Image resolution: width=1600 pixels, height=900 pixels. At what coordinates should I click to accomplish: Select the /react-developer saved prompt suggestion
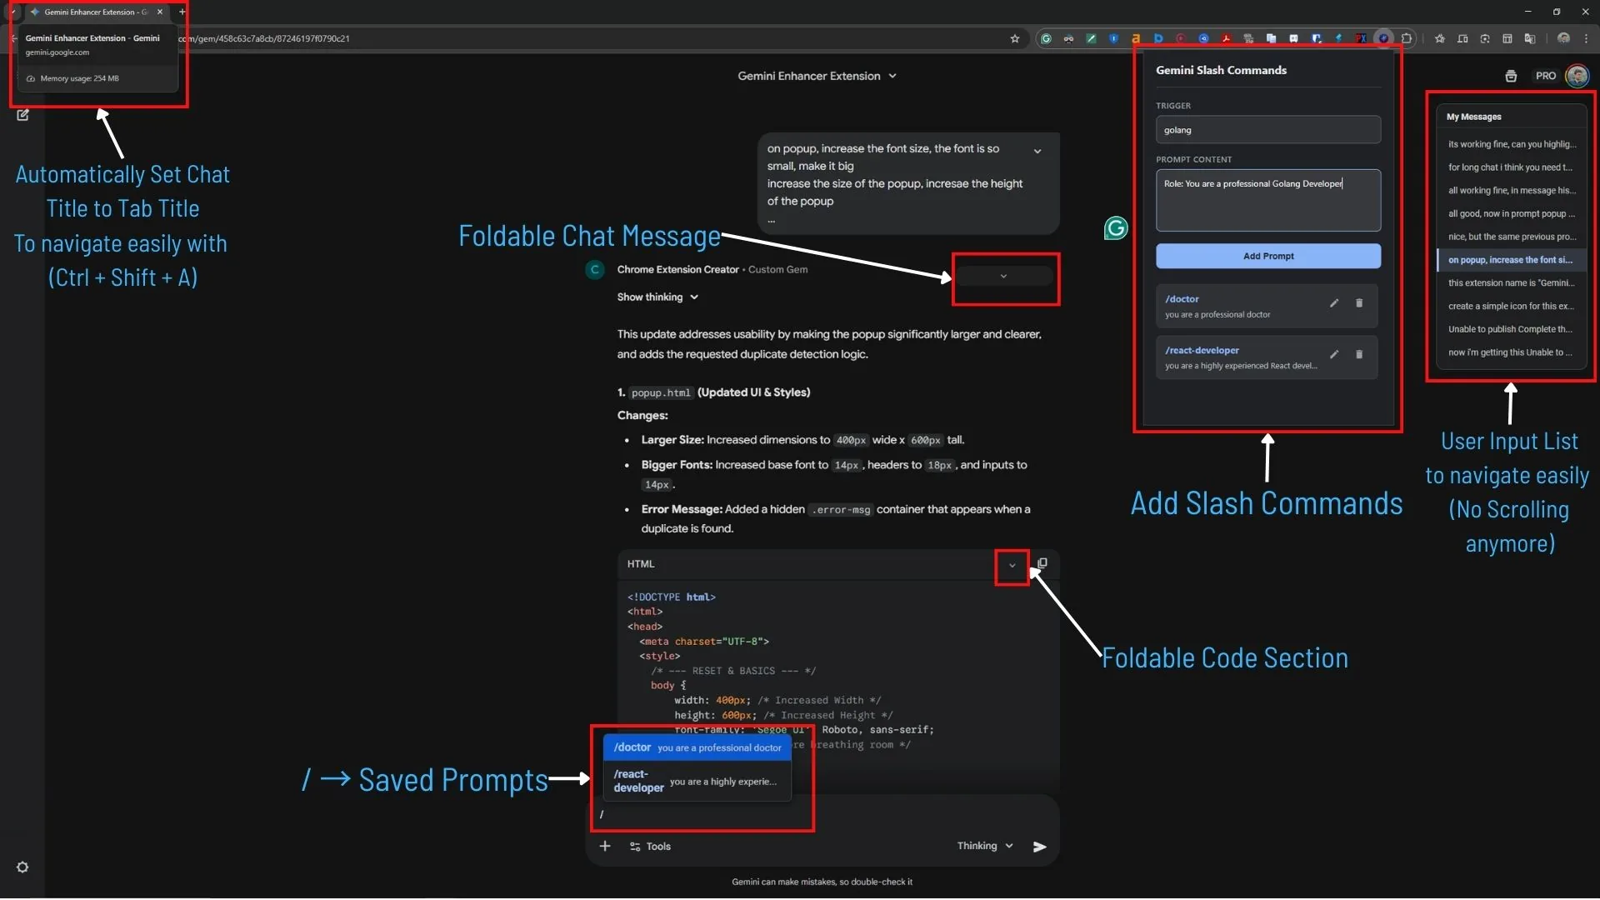(x=697, y=781)
